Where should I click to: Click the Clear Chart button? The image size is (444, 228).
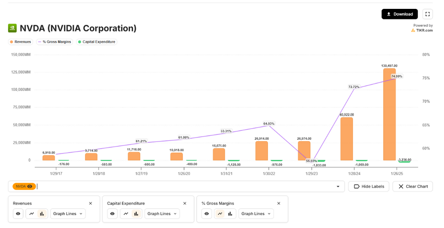(x=412, y=186)
